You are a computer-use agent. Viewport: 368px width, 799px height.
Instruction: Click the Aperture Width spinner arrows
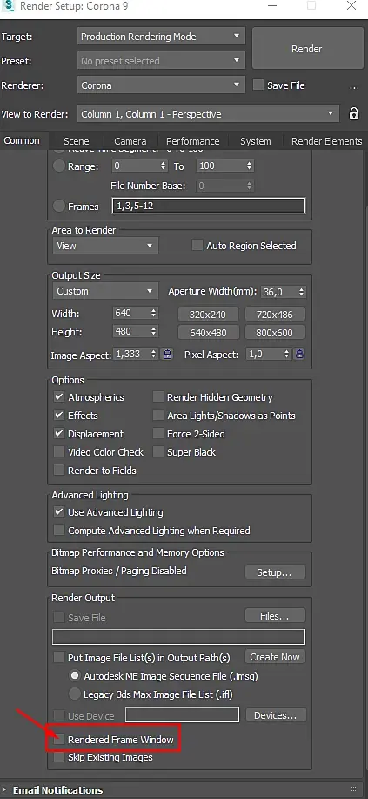tap(301, 292)
